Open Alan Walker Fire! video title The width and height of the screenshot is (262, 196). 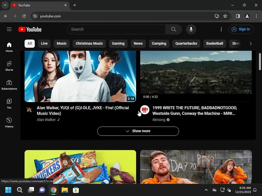click(83, 111)
